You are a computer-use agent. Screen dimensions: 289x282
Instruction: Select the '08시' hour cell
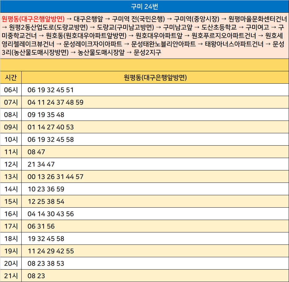[x=11, y=115]
